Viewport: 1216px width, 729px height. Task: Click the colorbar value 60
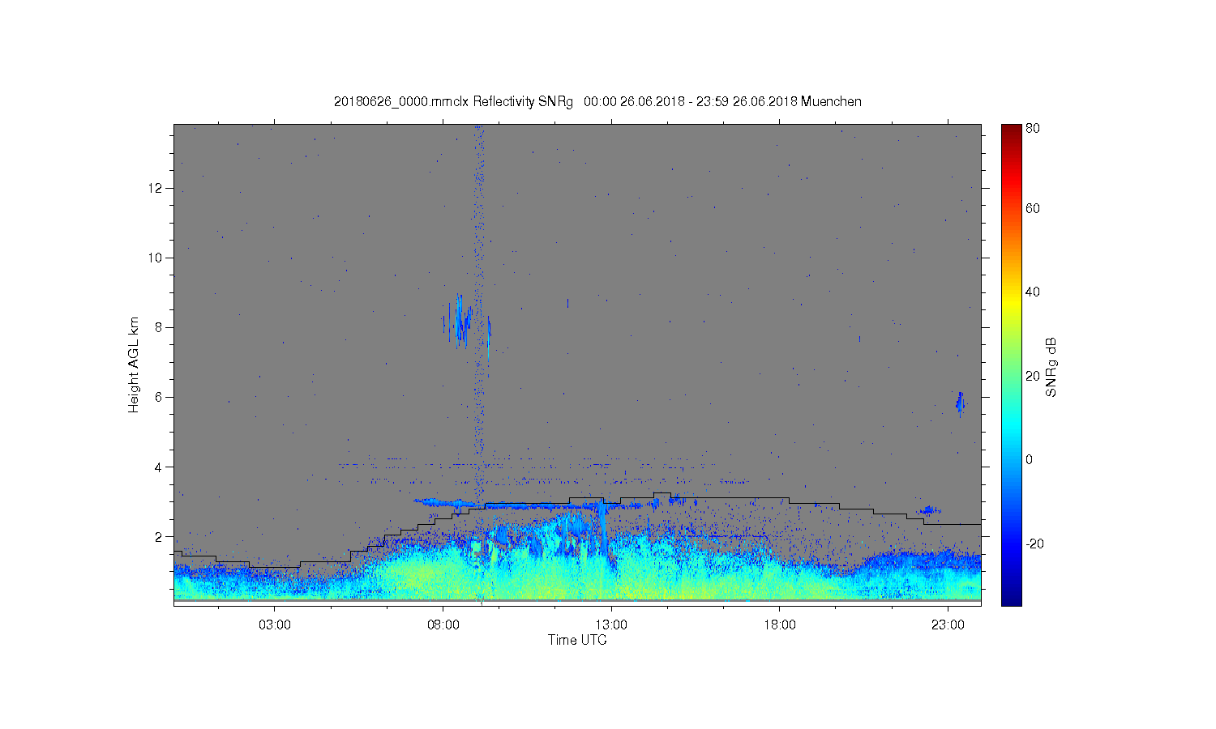pos(1033,208)
